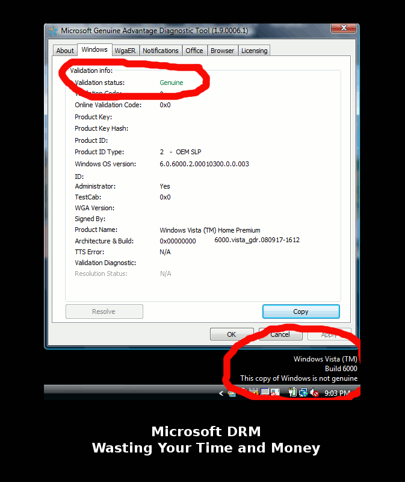The image size is (405, 482).
Task: Click the Administrator value Yes
Action: [165, 186]
